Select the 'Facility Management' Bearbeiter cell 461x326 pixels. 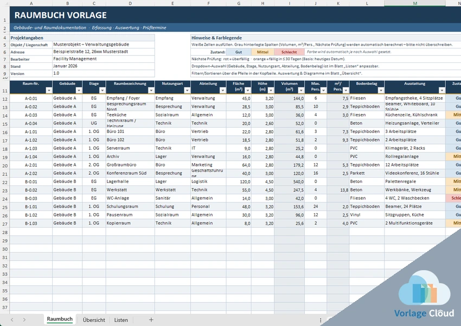point(104,59)
